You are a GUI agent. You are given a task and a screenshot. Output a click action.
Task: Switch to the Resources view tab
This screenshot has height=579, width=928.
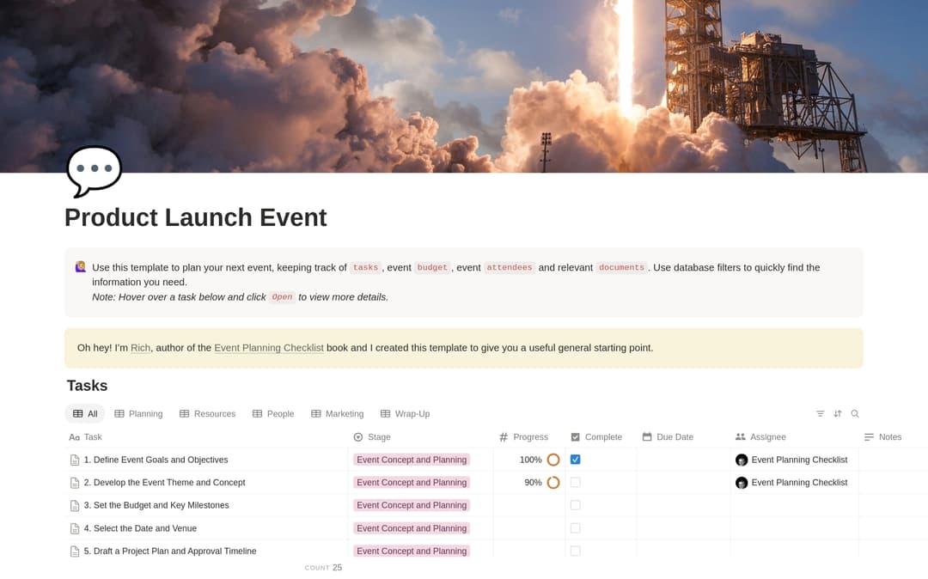[x=208, y=414]
